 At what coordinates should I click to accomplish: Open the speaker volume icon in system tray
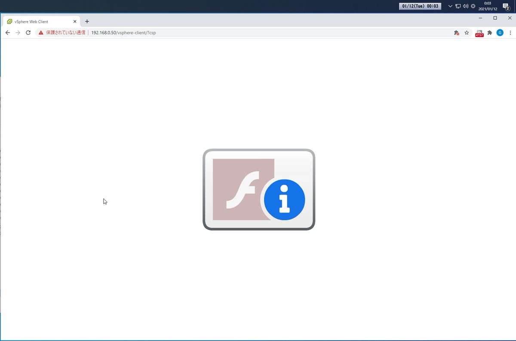click(465, 6)
